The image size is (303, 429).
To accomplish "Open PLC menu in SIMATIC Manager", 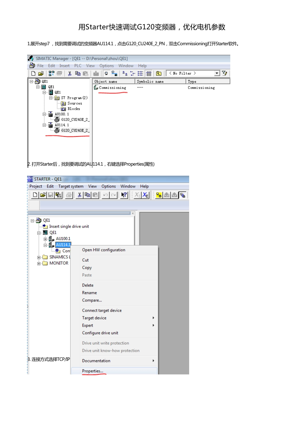I will pyautogui.click(x=78, y=66).
